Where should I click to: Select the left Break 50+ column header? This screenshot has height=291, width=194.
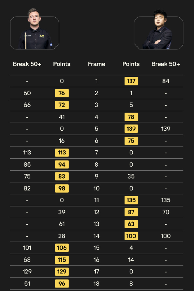pos(27,64)
